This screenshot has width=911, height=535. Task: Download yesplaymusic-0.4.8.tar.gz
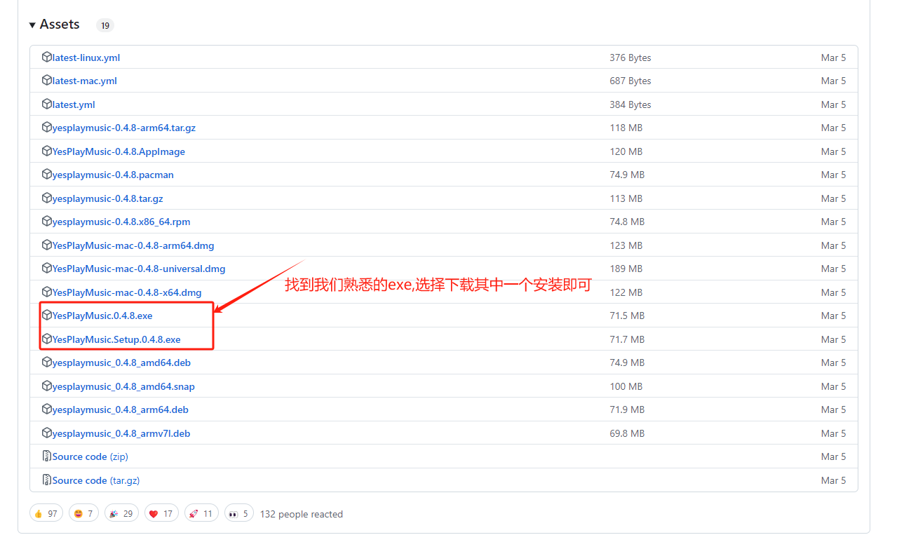tap(108, 198)
